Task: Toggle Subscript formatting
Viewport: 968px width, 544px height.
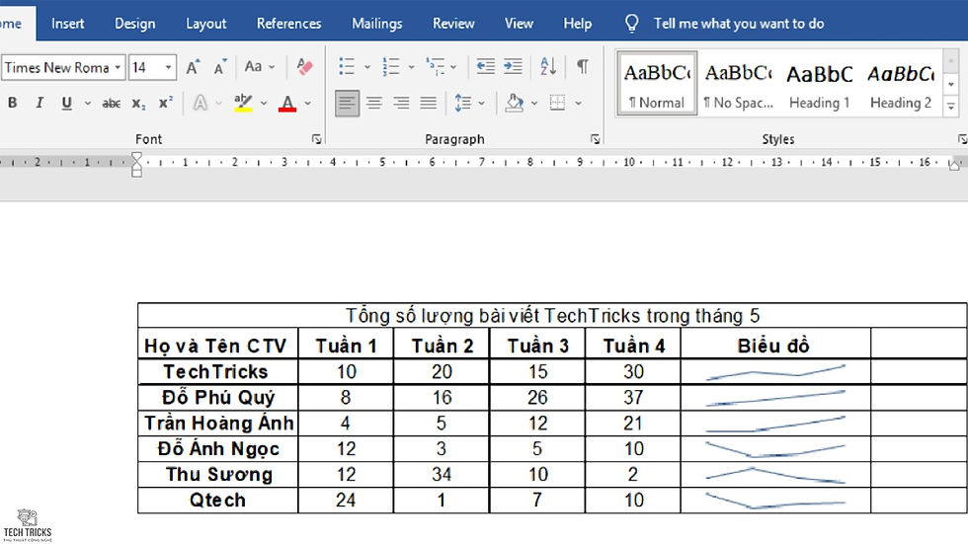Action: [138, 103]
